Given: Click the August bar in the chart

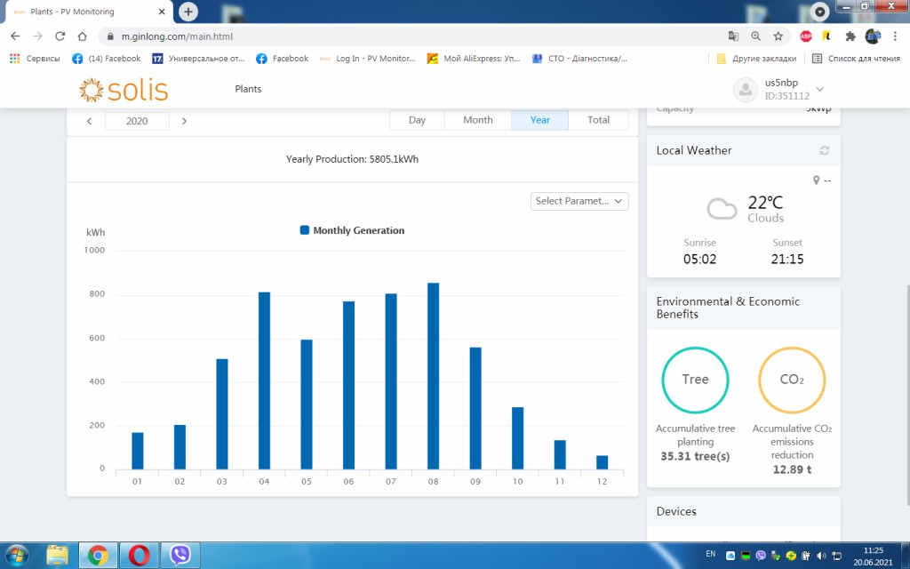Looking at the screenshot, I should [433, 375].
